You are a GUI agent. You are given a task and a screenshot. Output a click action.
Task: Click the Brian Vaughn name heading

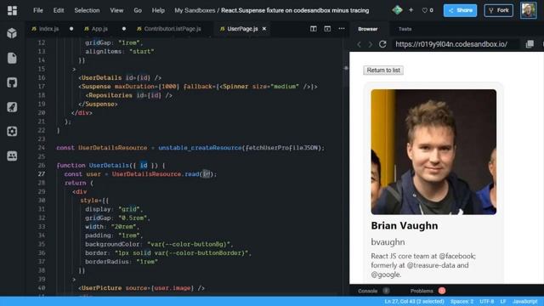coord(405,225)
